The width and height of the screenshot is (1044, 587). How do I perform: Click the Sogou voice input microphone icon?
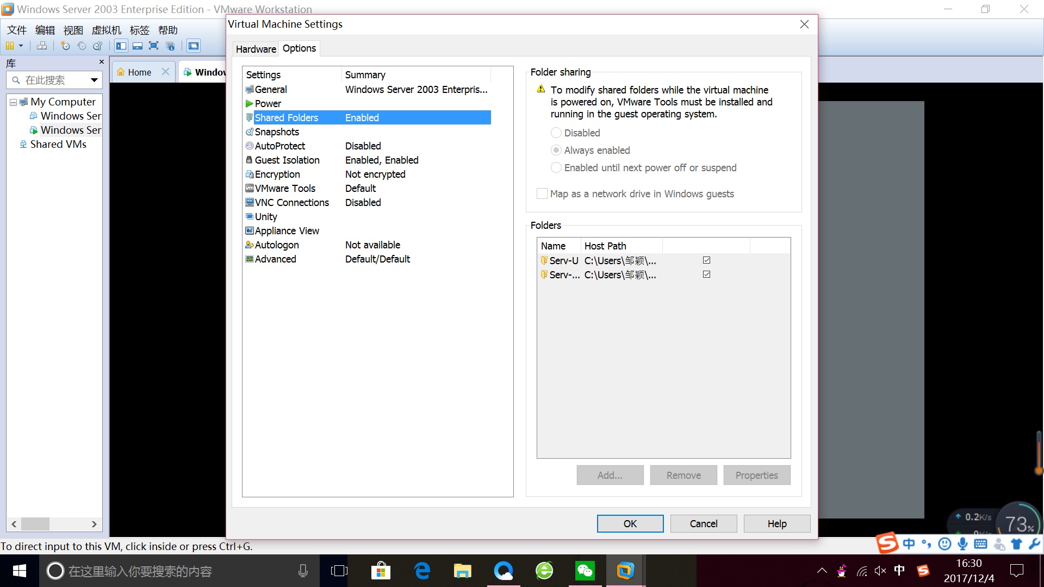click(963, 544)
